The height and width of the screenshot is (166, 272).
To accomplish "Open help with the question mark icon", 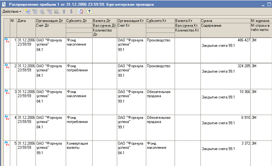I will [x=89, y=11].
